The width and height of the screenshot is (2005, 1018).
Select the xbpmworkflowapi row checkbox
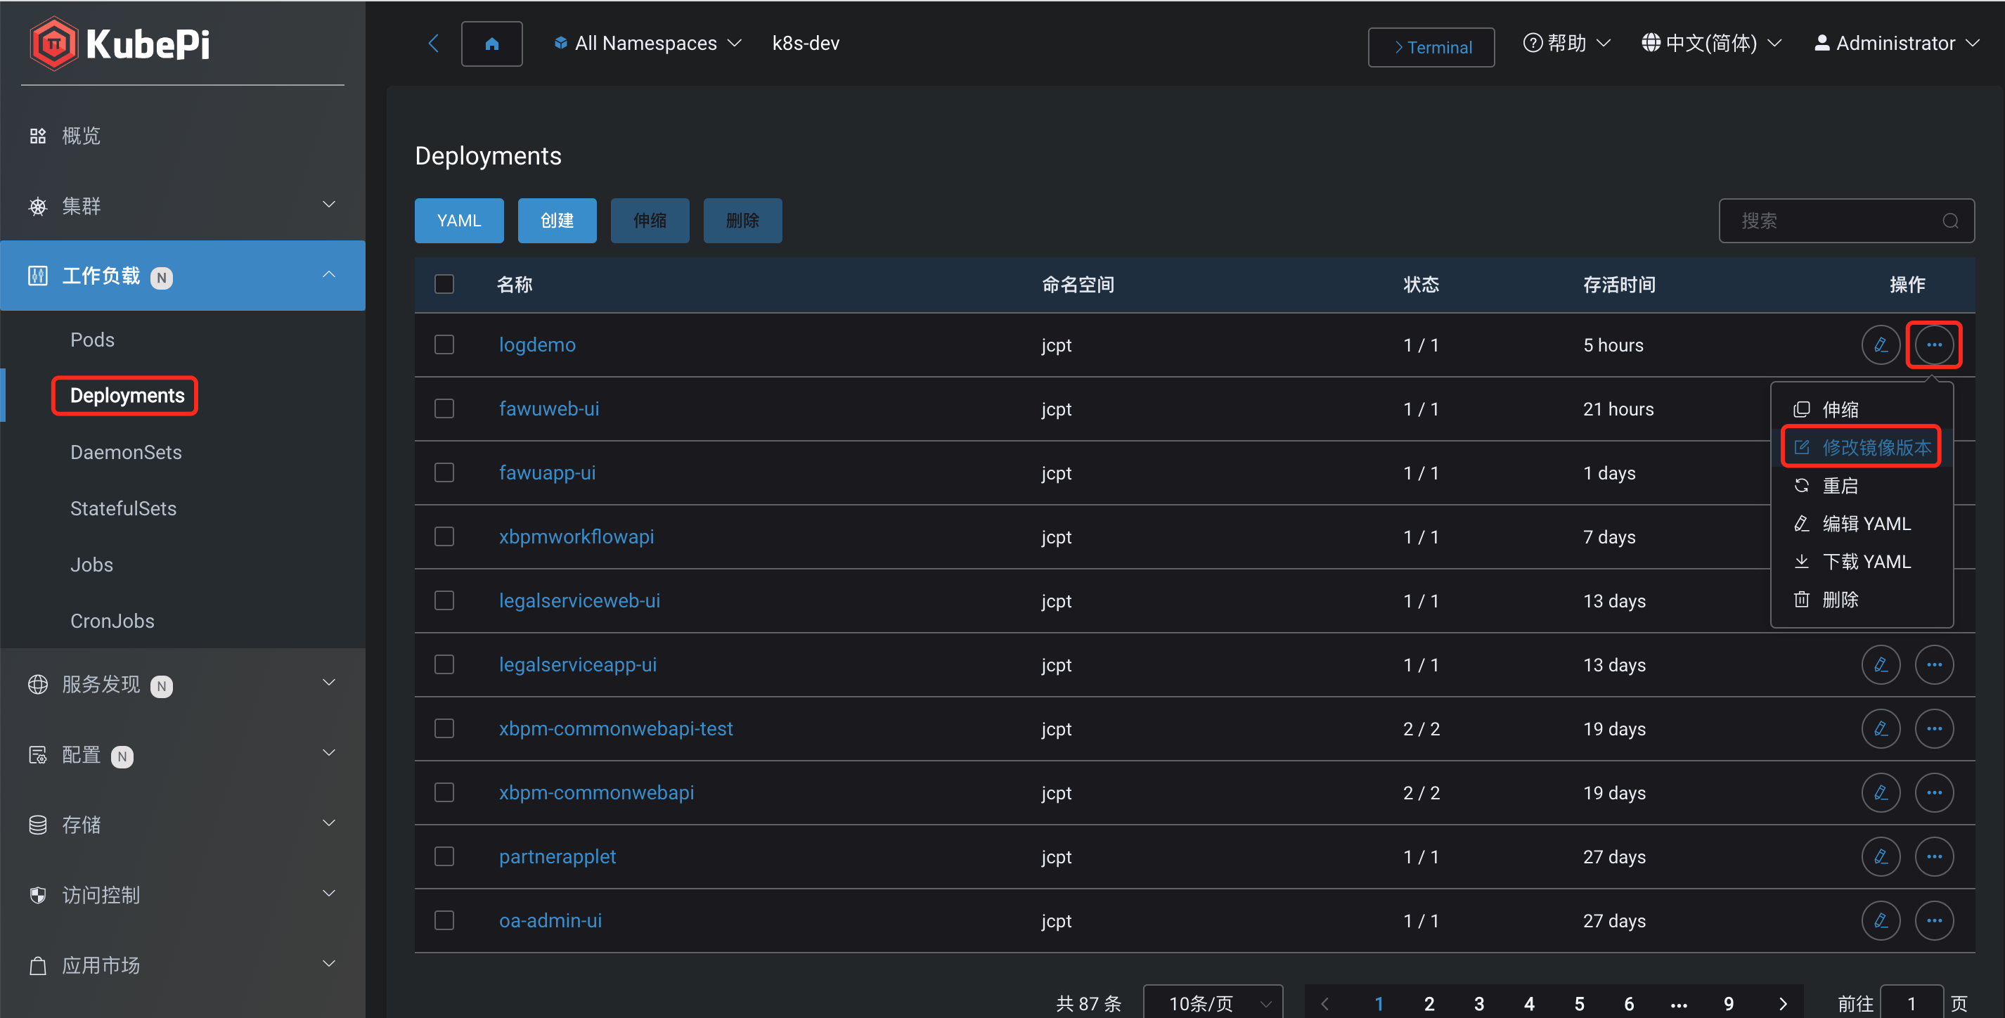click(x=444, y=537)
